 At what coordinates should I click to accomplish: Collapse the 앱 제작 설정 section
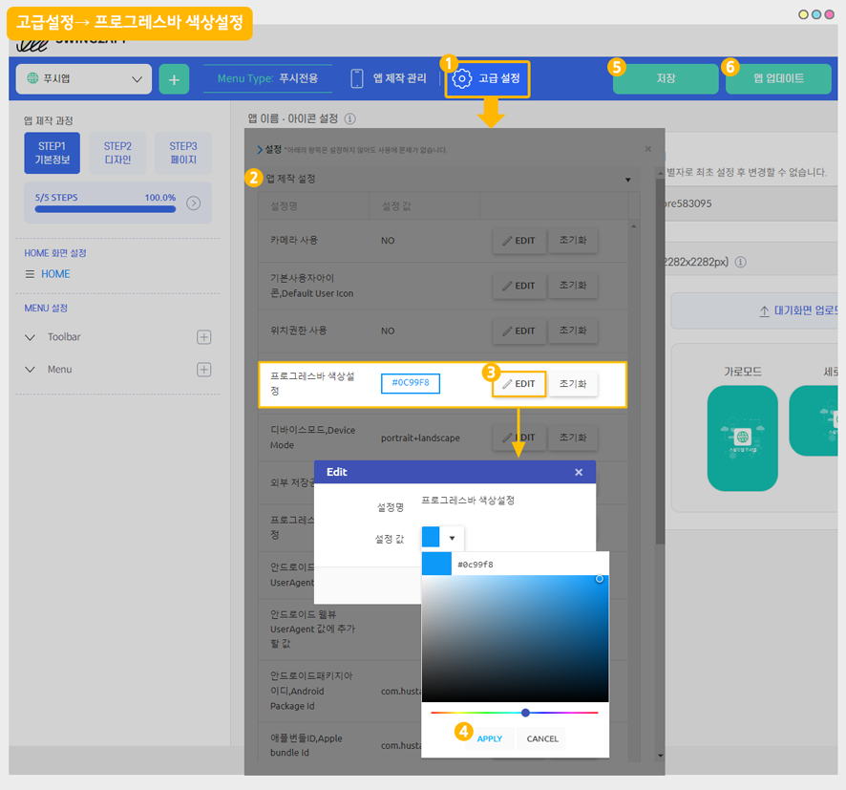click(627, 179)
